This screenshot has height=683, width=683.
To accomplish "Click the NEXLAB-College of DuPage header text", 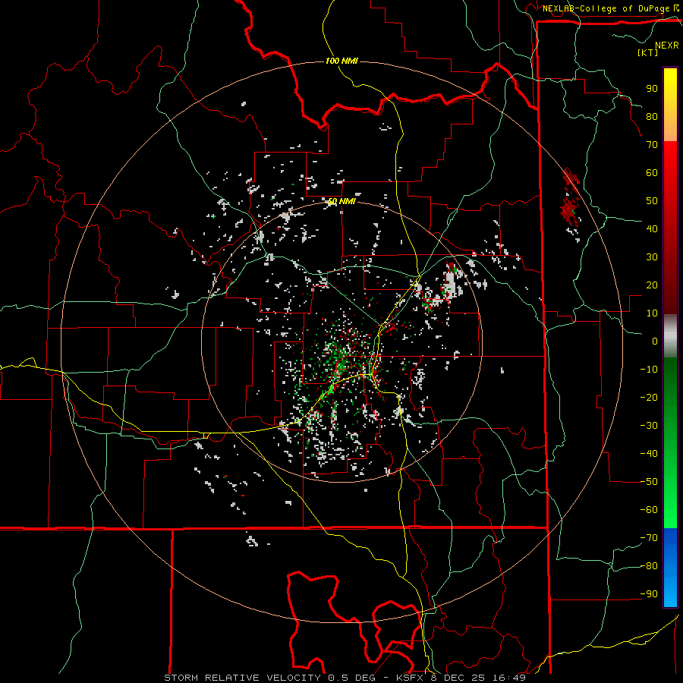I will pos(606,8).
